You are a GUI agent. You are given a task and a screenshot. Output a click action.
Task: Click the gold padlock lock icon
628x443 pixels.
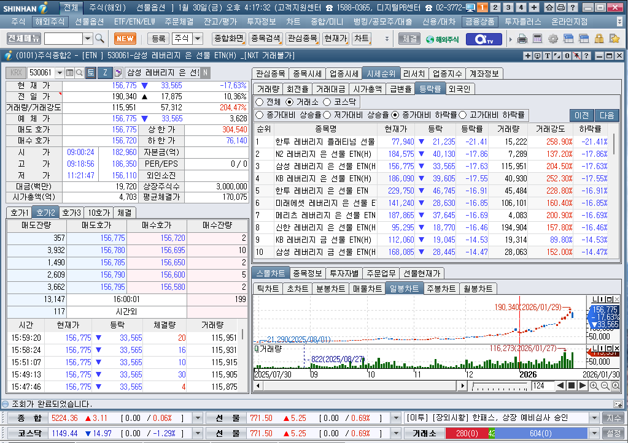pos(599,39)
